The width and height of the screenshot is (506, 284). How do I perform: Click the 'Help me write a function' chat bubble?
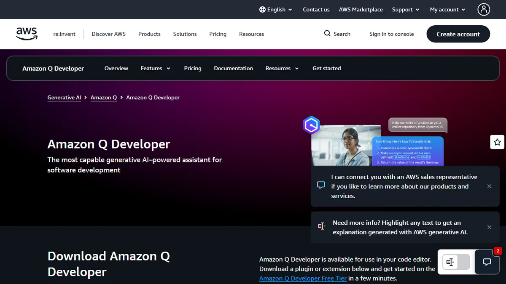point(417,125)
